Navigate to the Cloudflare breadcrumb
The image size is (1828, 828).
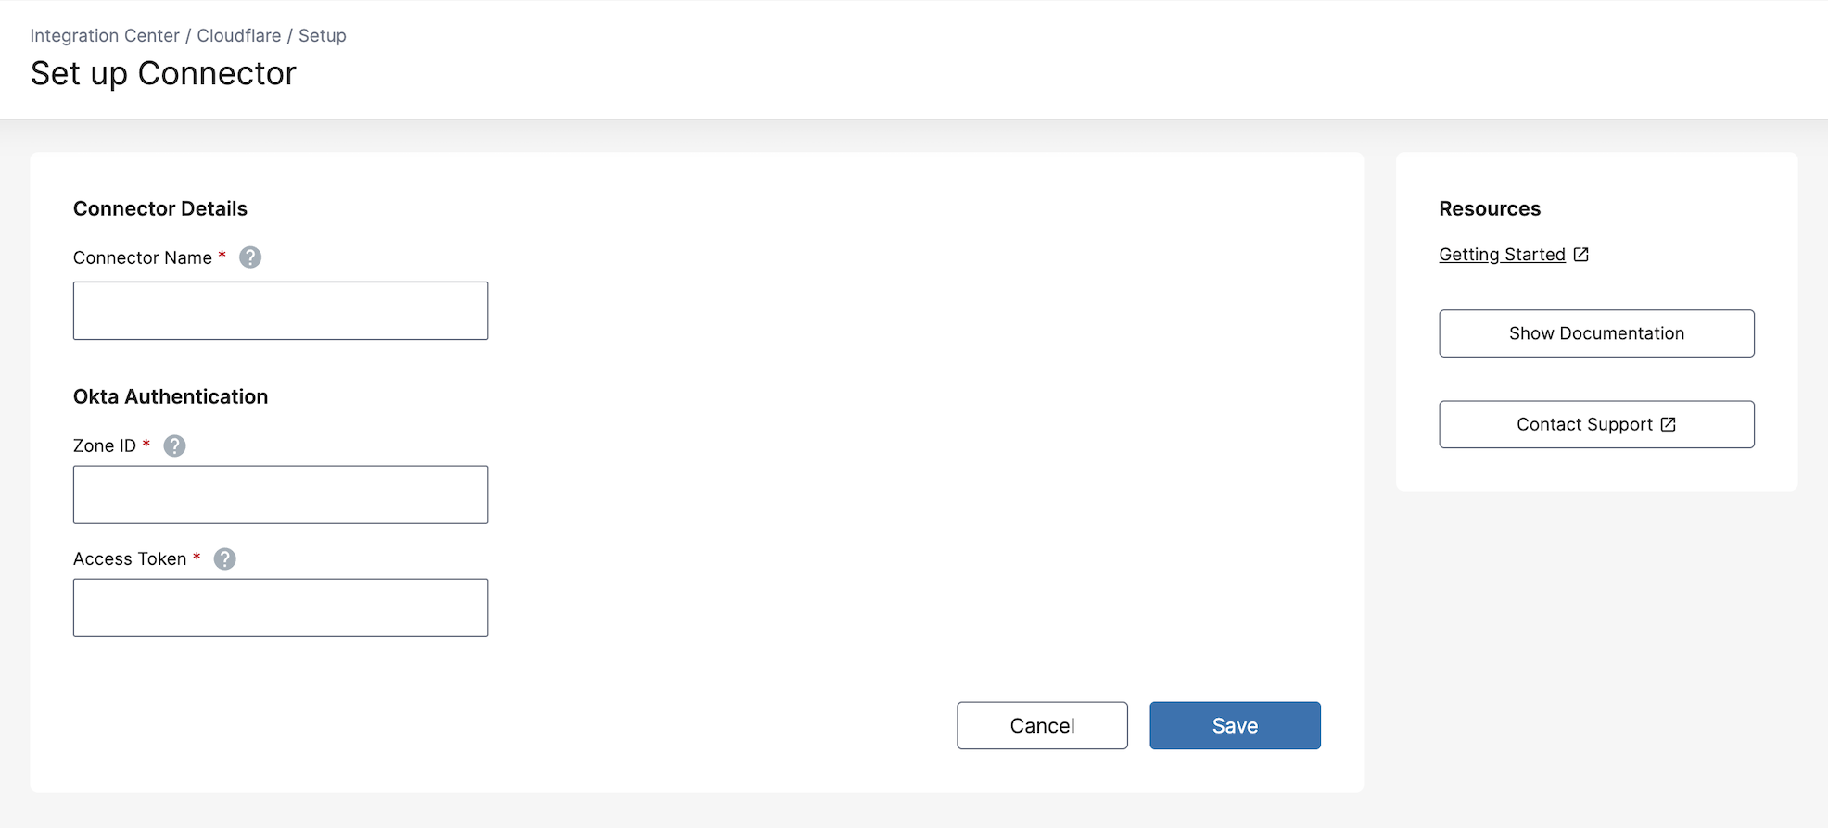239,35
